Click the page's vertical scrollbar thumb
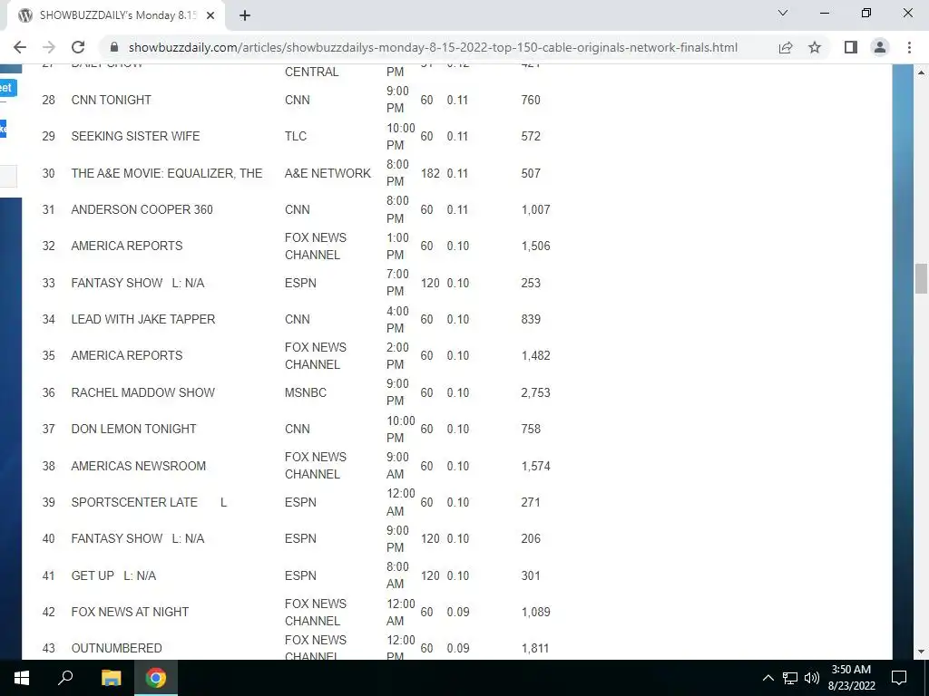Viewport: 929px width, 696px height. (x=921, y=278)
